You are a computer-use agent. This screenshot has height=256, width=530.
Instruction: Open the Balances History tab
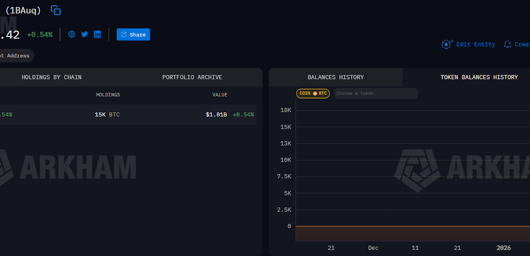click(x=335, y=77)
